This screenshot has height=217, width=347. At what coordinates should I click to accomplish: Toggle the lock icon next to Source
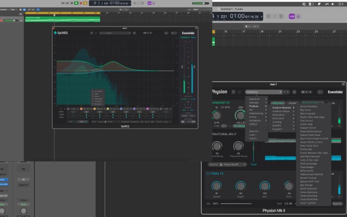pyautogui.click(x=221, y=164)
